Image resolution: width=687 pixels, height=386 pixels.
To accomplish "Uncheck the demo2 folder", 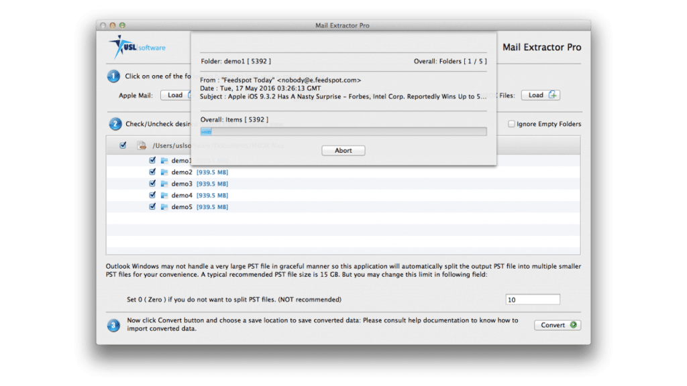I will click(152, 172).
